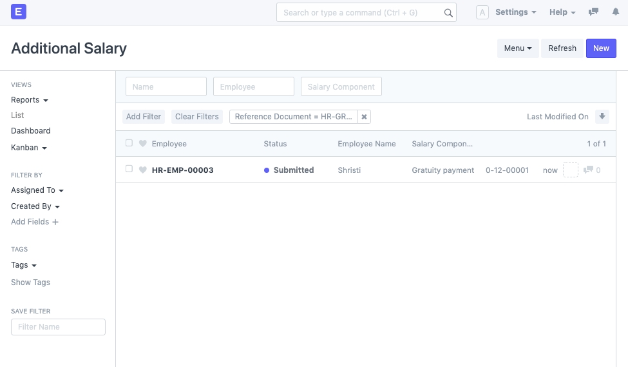Open the Assigned To filter dropdown

(37, 190)
